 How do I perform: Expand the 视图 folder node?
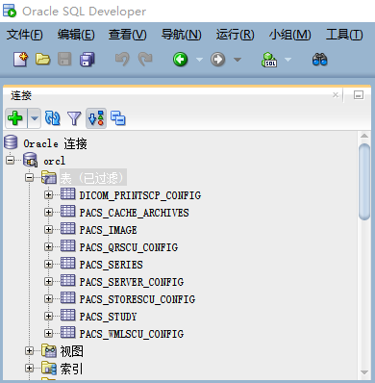point(30,351)
